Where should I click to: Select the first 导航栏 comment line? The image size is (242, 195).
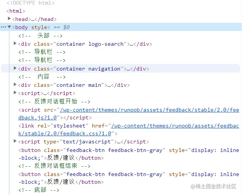point(42,52)
